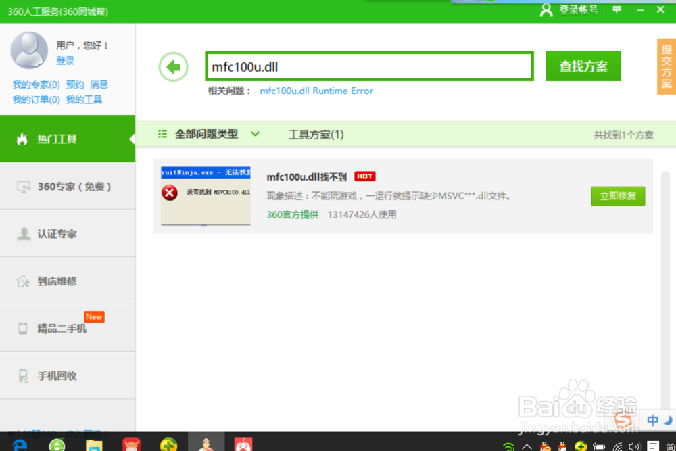Click the green back arrow button
676x451 pixels.
click(173, 67)
